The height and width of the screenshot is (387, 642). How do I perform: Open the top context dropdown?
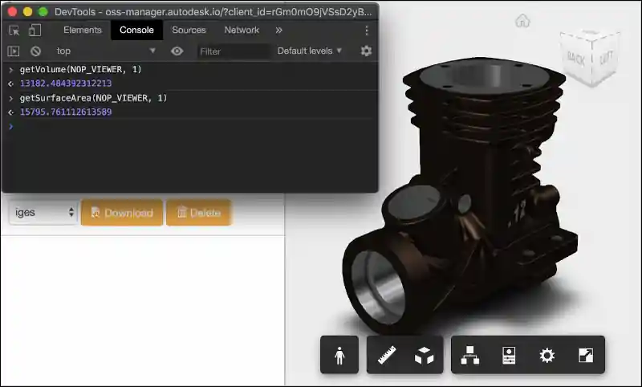pos(104,51)
